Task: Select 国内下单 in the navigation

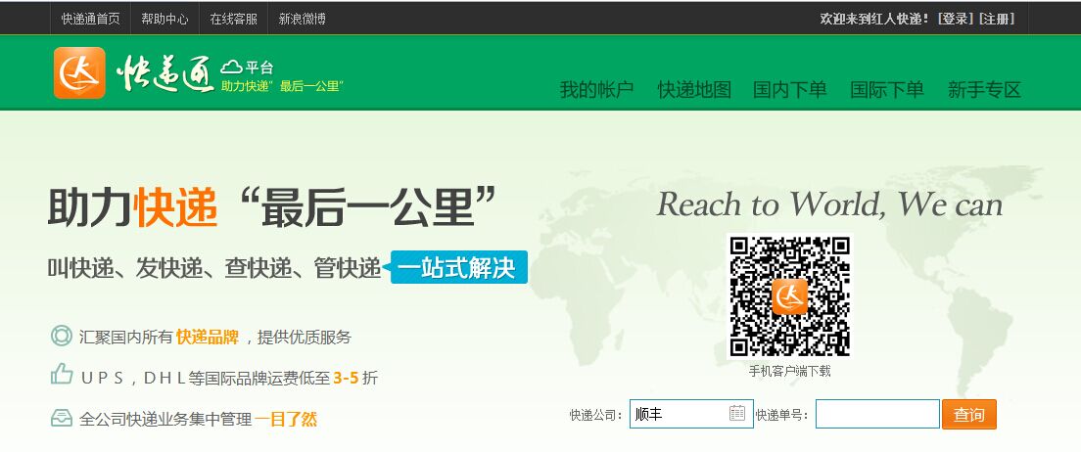Action: click(x=789, y=90)
